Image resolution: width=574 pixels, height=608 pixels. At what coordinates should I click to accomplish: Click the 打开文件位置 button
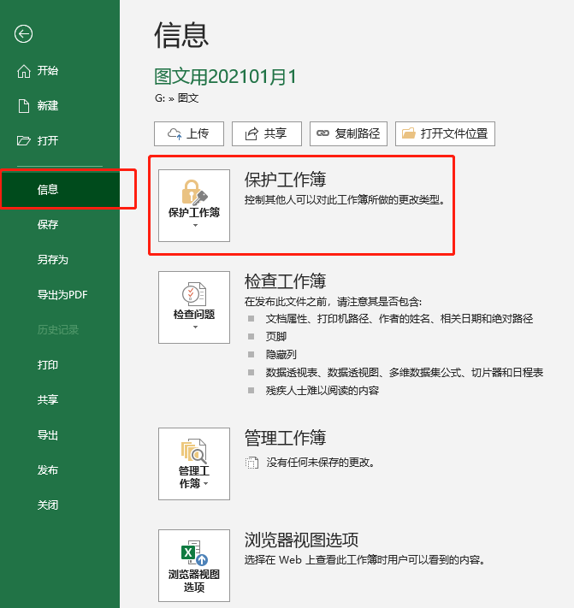[445, 133]
